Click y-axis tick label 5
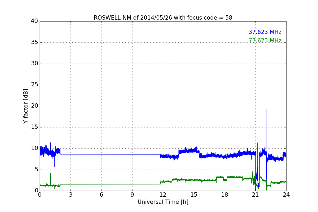The height and width of the screenshot is (212, 318). click(x=36, y=170)
